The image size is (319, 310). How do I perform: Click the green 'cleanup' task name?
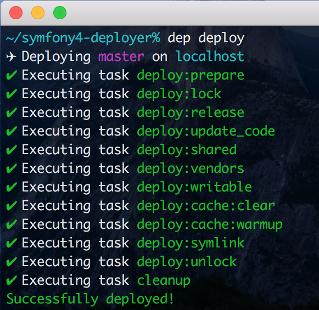click(x=164, y=281)
